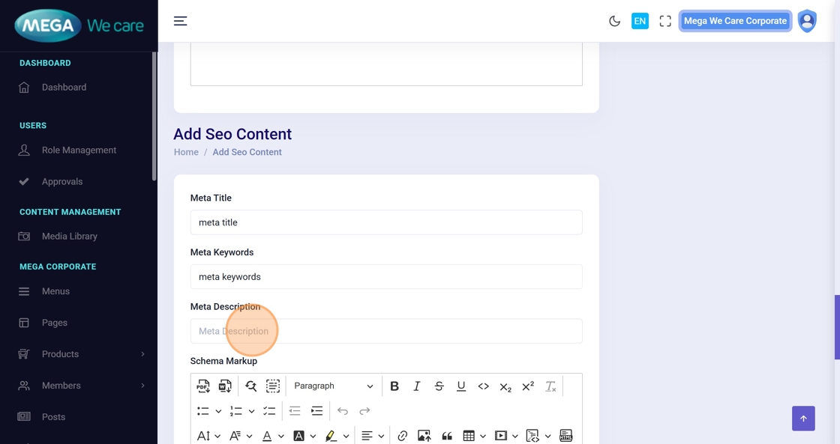
Task: Click the insert image icon
Action: click(424, 436)
